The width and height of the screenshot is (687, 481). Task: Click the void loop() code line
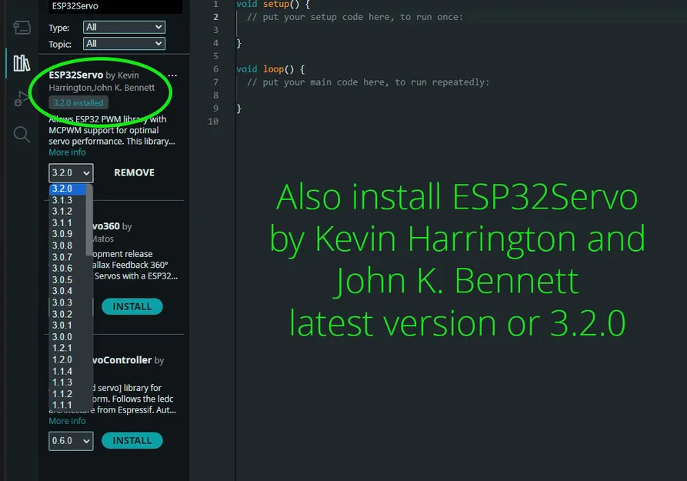click(x=270, y=69)
